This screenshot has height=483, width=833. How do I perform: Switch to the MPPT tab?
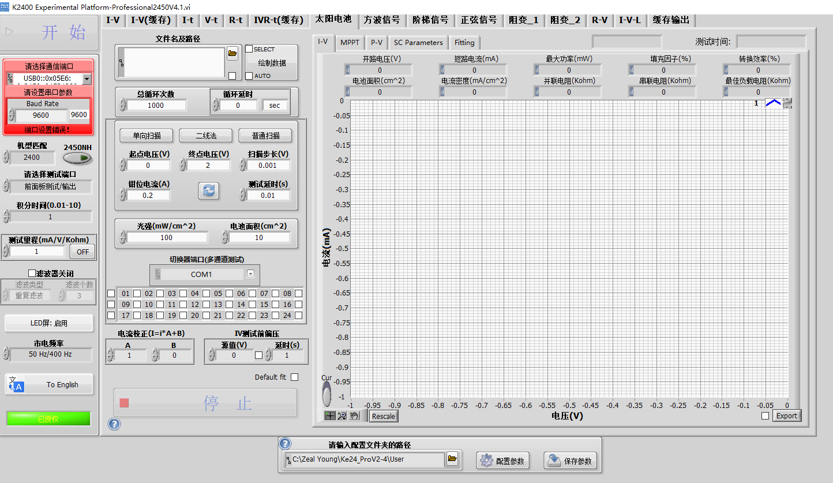click(350, 43)
